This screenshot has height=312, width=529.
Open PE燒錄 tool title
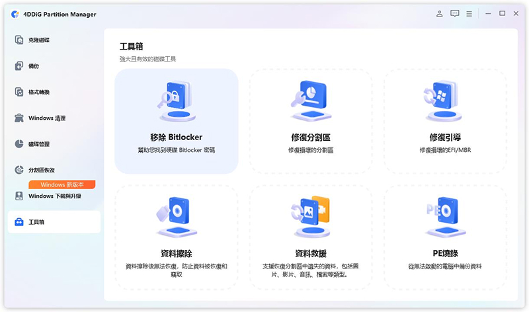point(445,253)
